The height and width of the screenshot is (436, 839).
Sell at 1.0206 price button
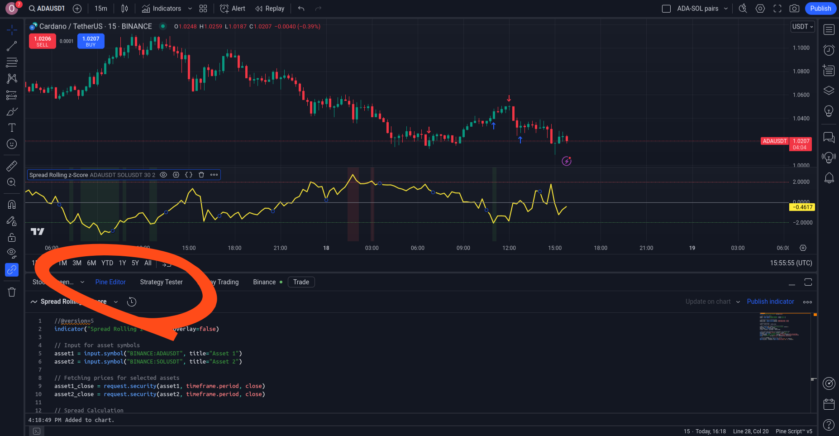(x=43, y=41)
